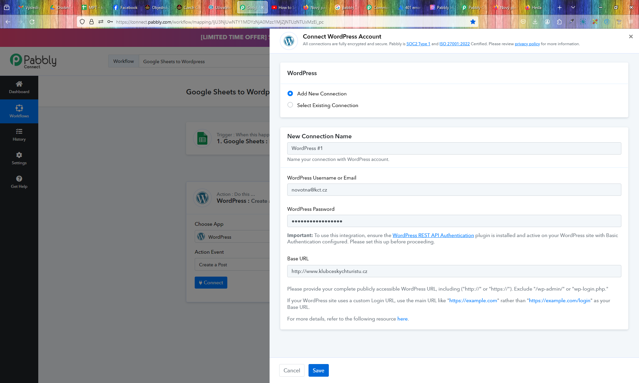The height and width of the screenshot is (383, 639).
Task: Open the https://example.com example link
Action: point(473,301)
